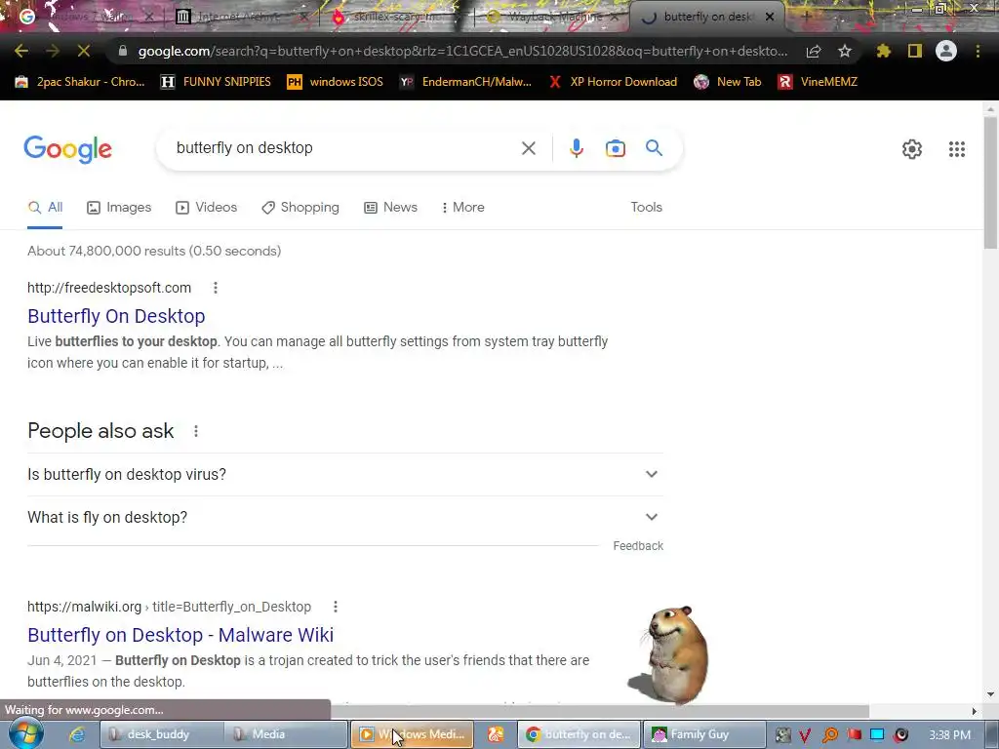Bookmark this page with star icon

(844, 52)
